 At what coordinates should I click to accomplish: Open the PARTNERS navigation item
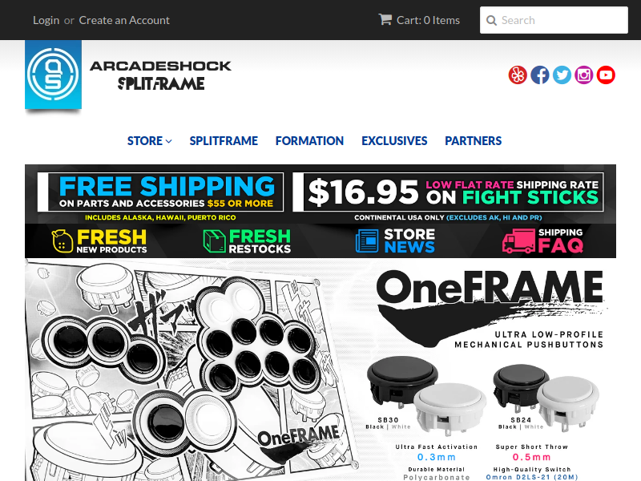[473, 141]
